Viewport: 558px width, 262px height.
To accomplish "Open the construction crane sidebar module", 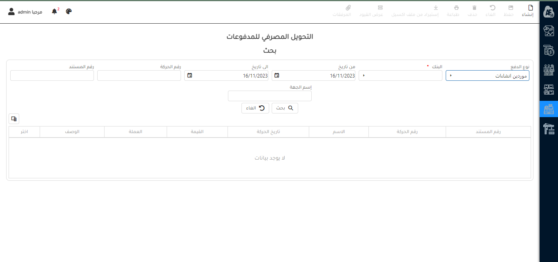I will click(549, 129).
